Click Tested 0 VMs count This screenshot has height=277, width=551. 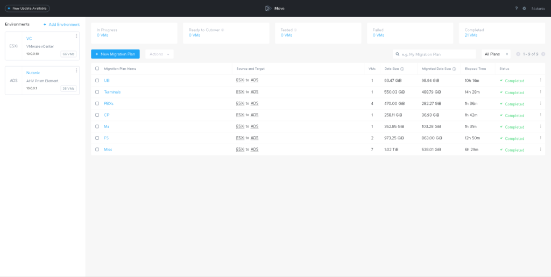286,35
